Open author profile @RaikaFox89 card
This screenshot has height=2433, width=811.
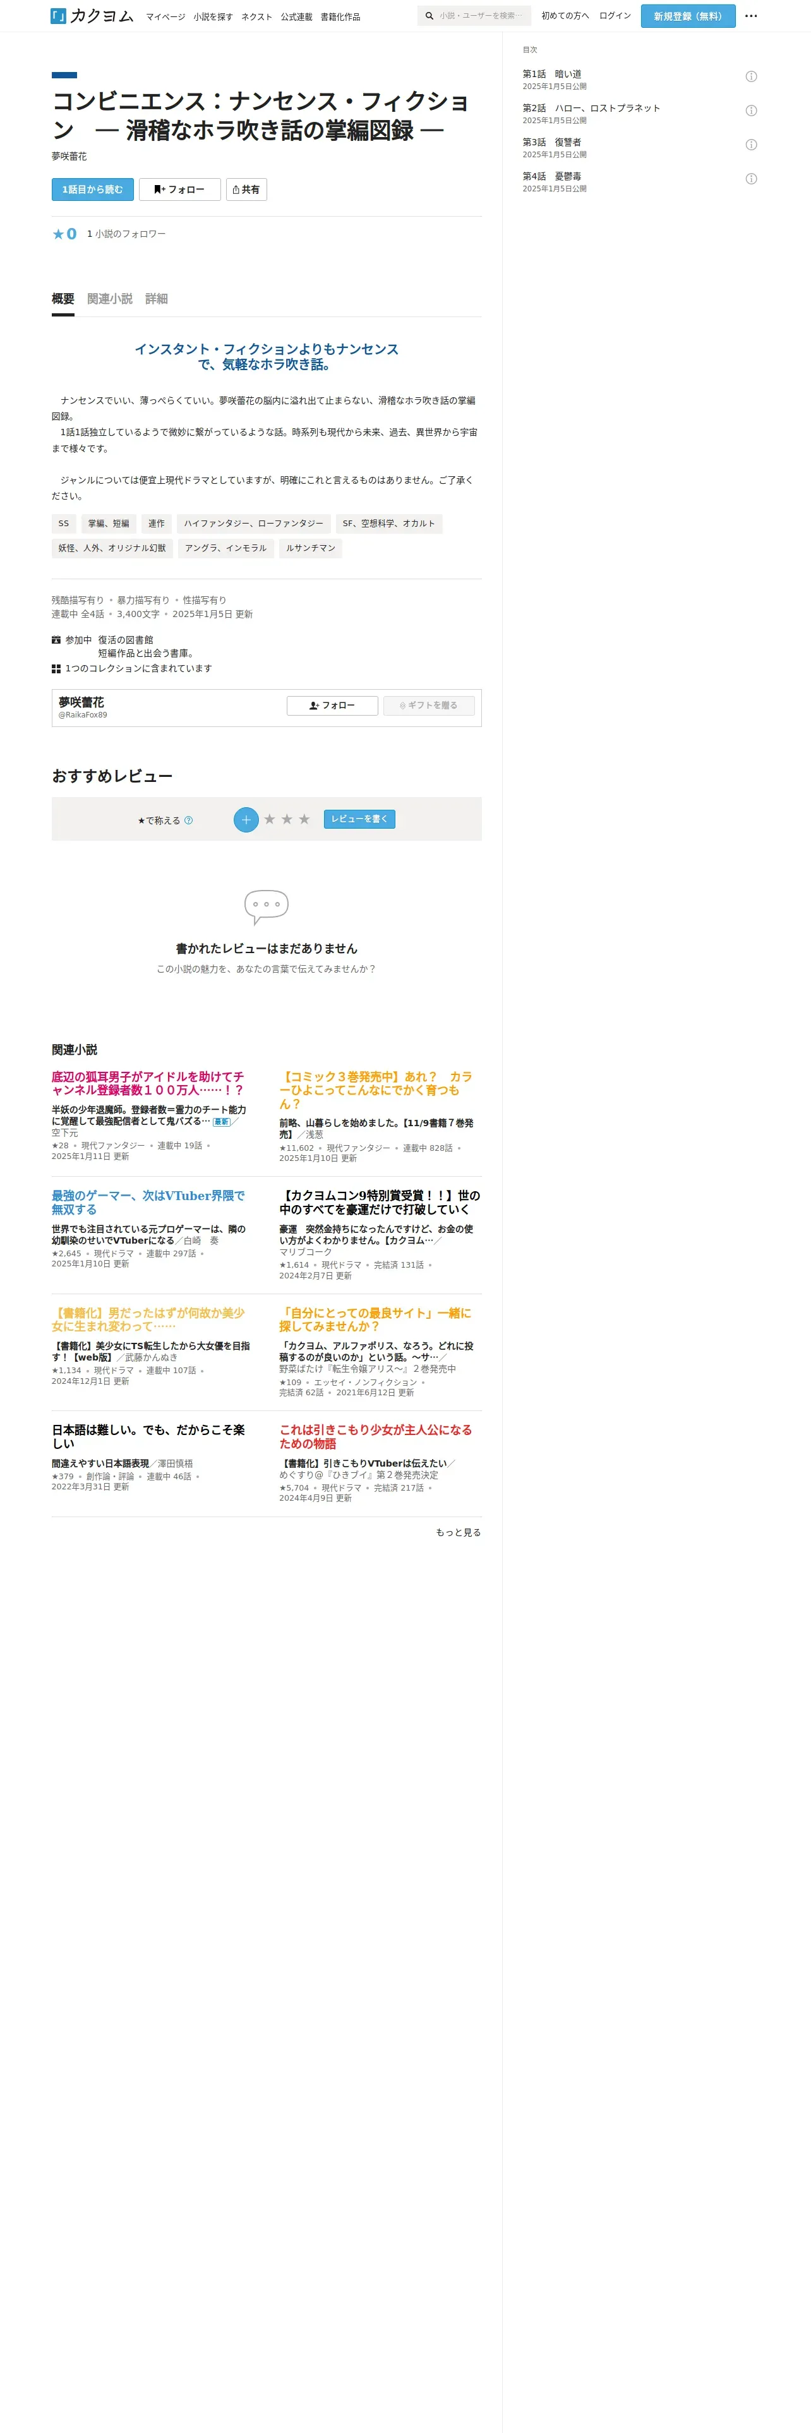82,707
